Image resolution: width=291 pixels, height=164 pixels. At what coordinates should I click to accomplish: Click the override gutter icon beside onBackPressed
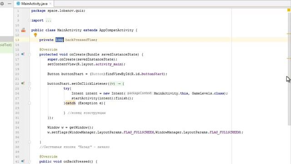click(x=23, y=161)
